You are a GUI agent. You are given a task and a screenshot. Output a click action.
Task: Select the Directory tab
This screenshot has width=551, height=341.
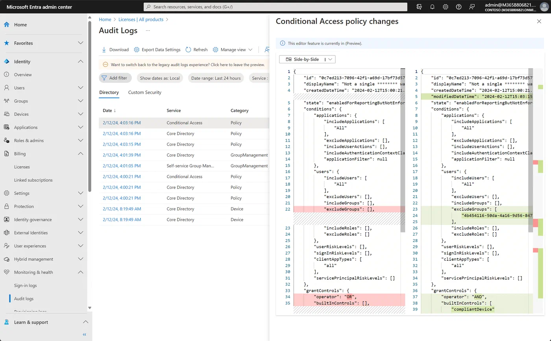(x=109, y=92)
